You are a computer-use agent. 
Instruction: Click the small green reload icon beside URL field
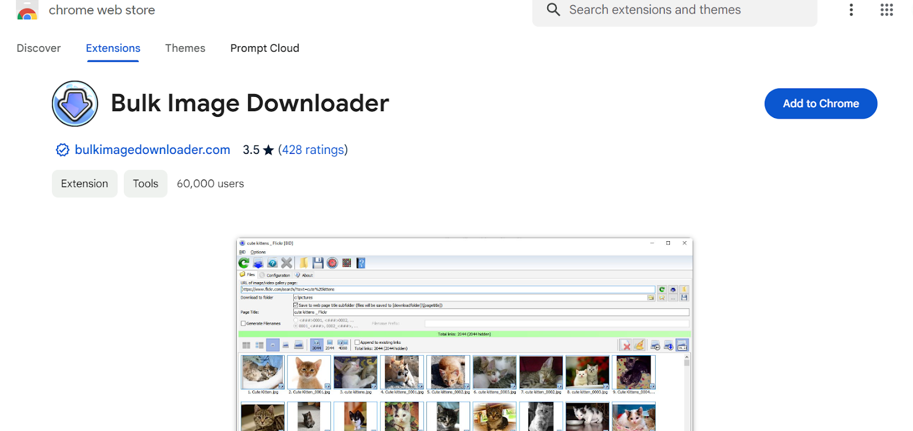662,289
